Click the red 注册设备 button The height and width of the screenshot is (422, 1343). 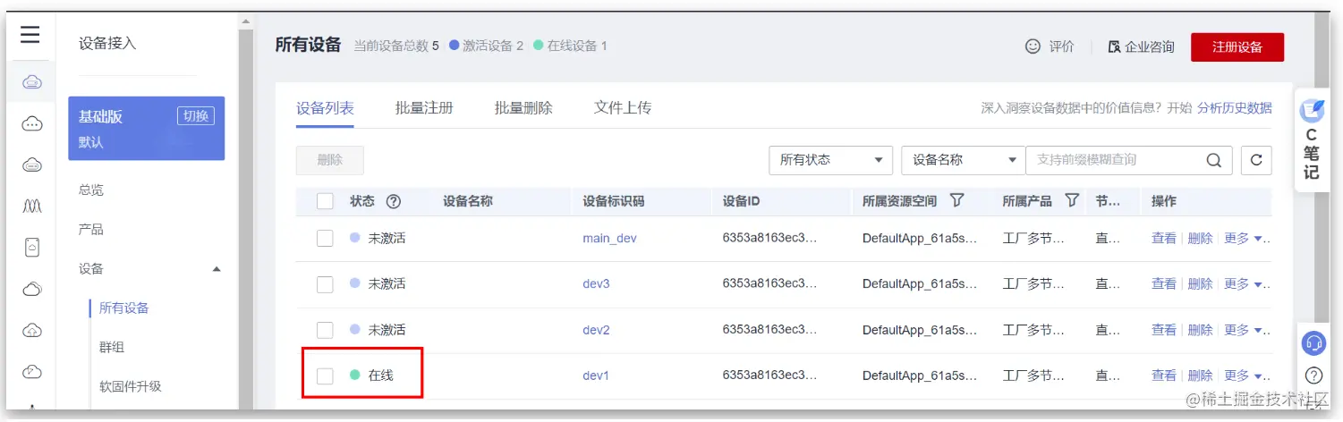coord(1237,46)
